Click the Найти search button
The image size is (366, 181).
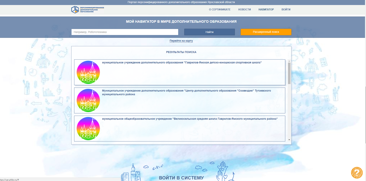point(210,32)
